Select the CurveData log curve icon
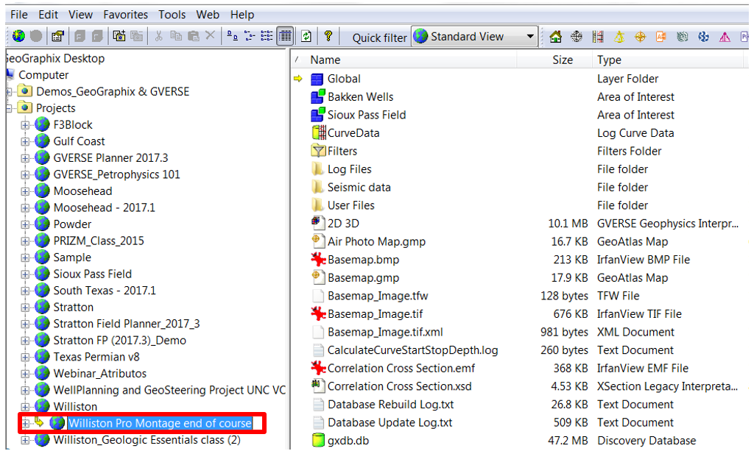 click(x=319, y=133)
